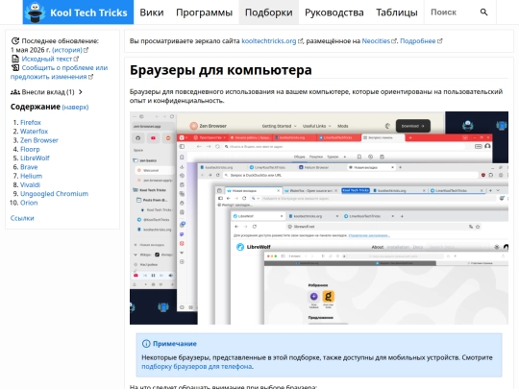Image resolution: width=519 pixels, height=389 pixels.
Task: Click external link icon after Neocities
Action: click(x=394, y=41)
